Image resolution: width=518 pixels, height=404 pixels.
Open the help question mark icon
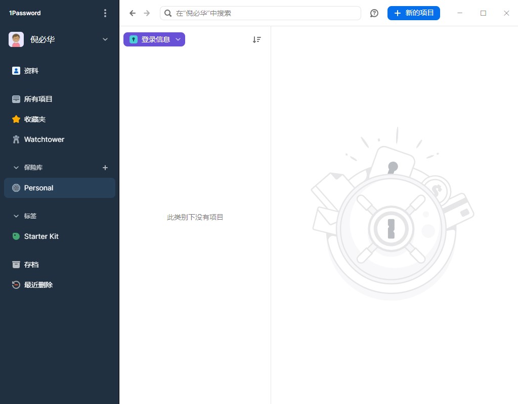[374, 13]
